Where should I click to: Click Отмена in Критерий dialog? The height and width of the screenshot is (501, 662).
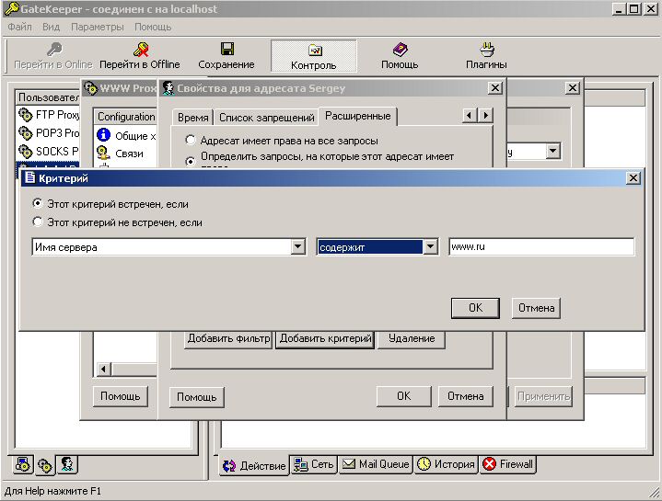tap(536, 308)
